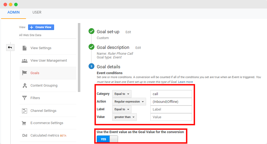The height and width of the screenshot is (144, 267).
Task: Open the Action Regular expression dropdown
Action: (x=129, y=101)
